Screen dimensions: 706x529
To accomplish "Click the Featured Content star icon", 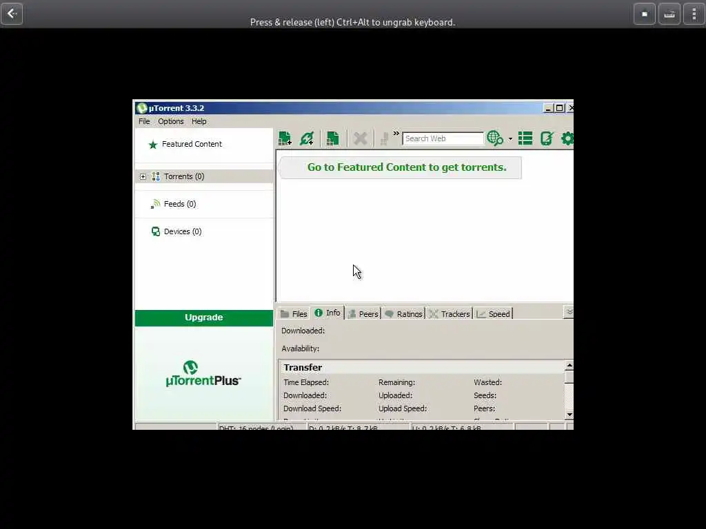I will coord(153,145).
